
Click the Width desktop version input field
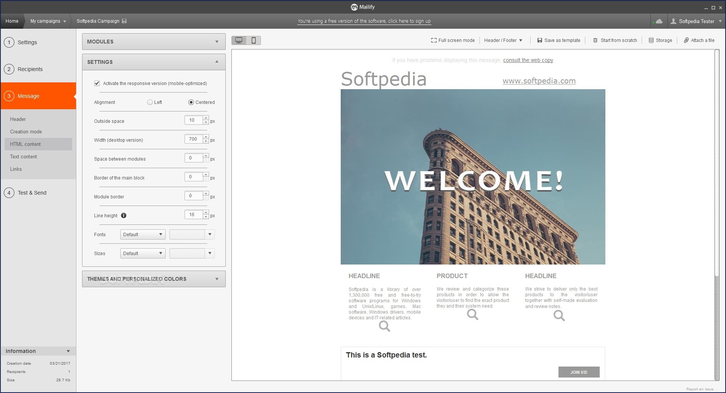194,139
